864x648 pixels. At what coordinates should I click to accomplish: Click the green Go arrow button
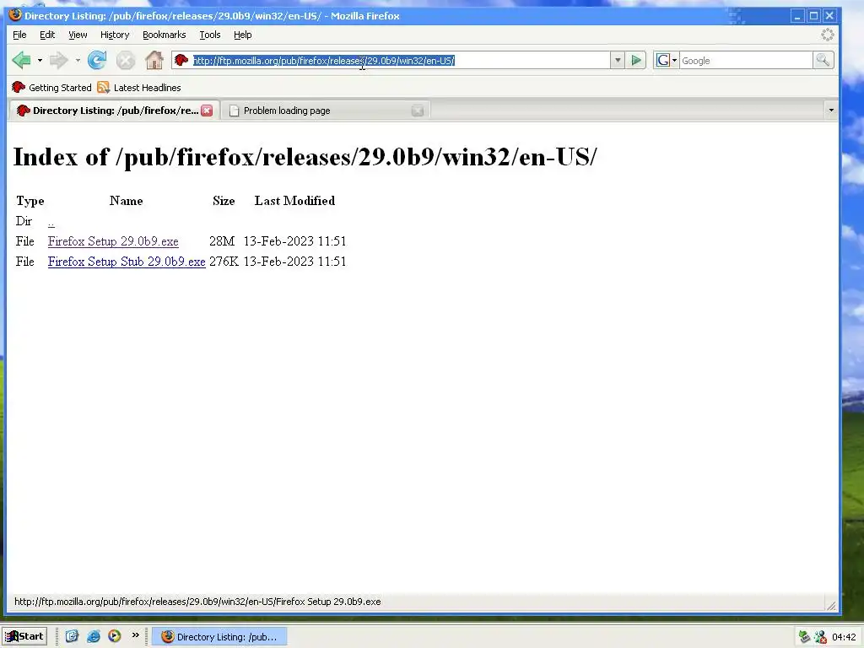636,60
